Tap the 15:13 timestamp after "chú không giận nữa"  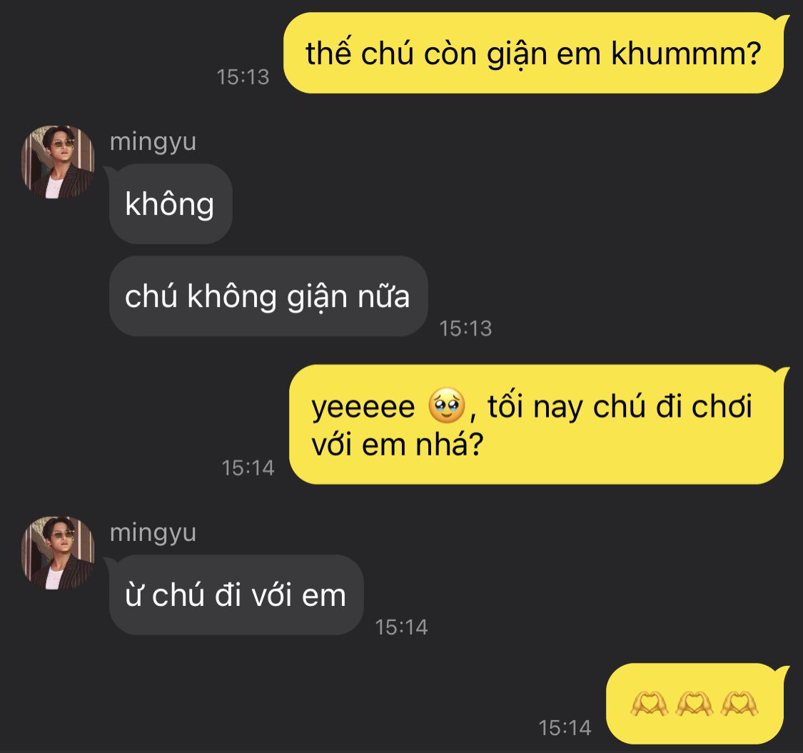pos(465,328)
